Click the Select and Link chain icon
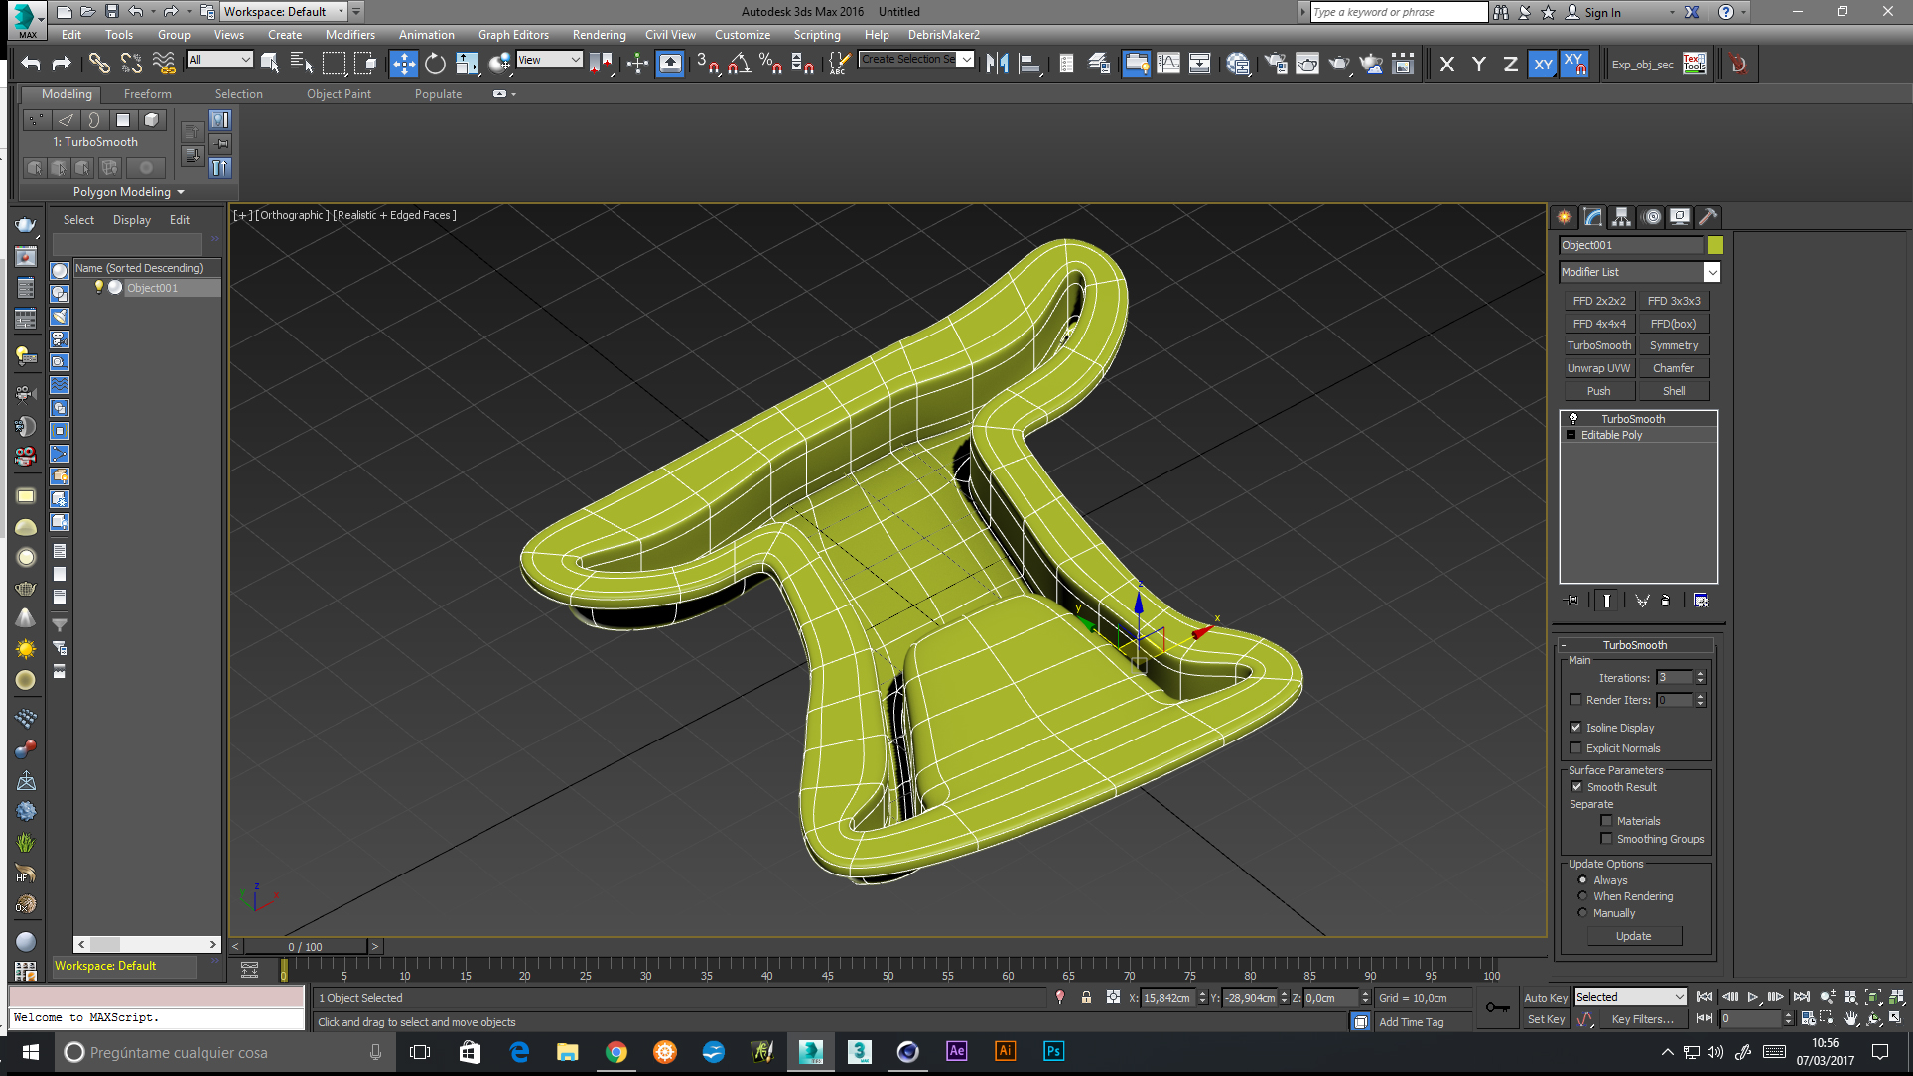Image resolution: width=1913 pixels, height=1076 pixels. tap(98, 65)
